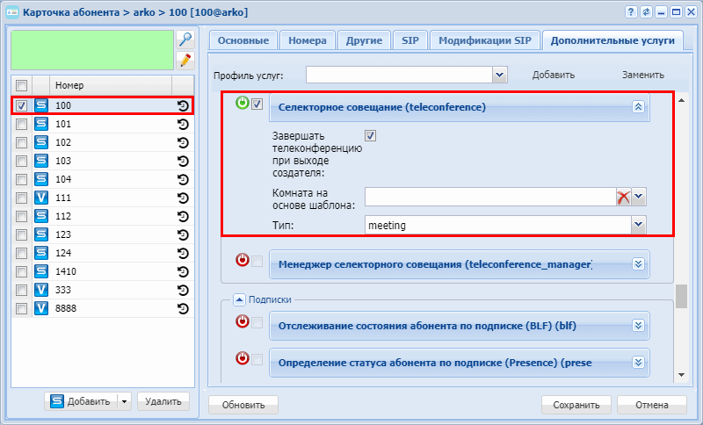Click history icon for number 104
This screenshot has width=703, height=425.
click(x=183, y=179)
